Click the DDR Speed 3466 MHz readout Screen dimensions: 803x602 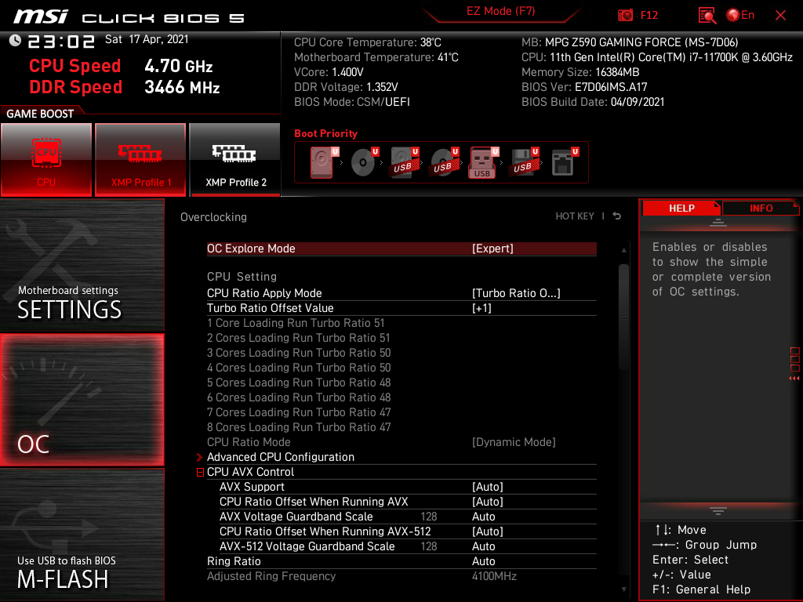tap(125, 87)
